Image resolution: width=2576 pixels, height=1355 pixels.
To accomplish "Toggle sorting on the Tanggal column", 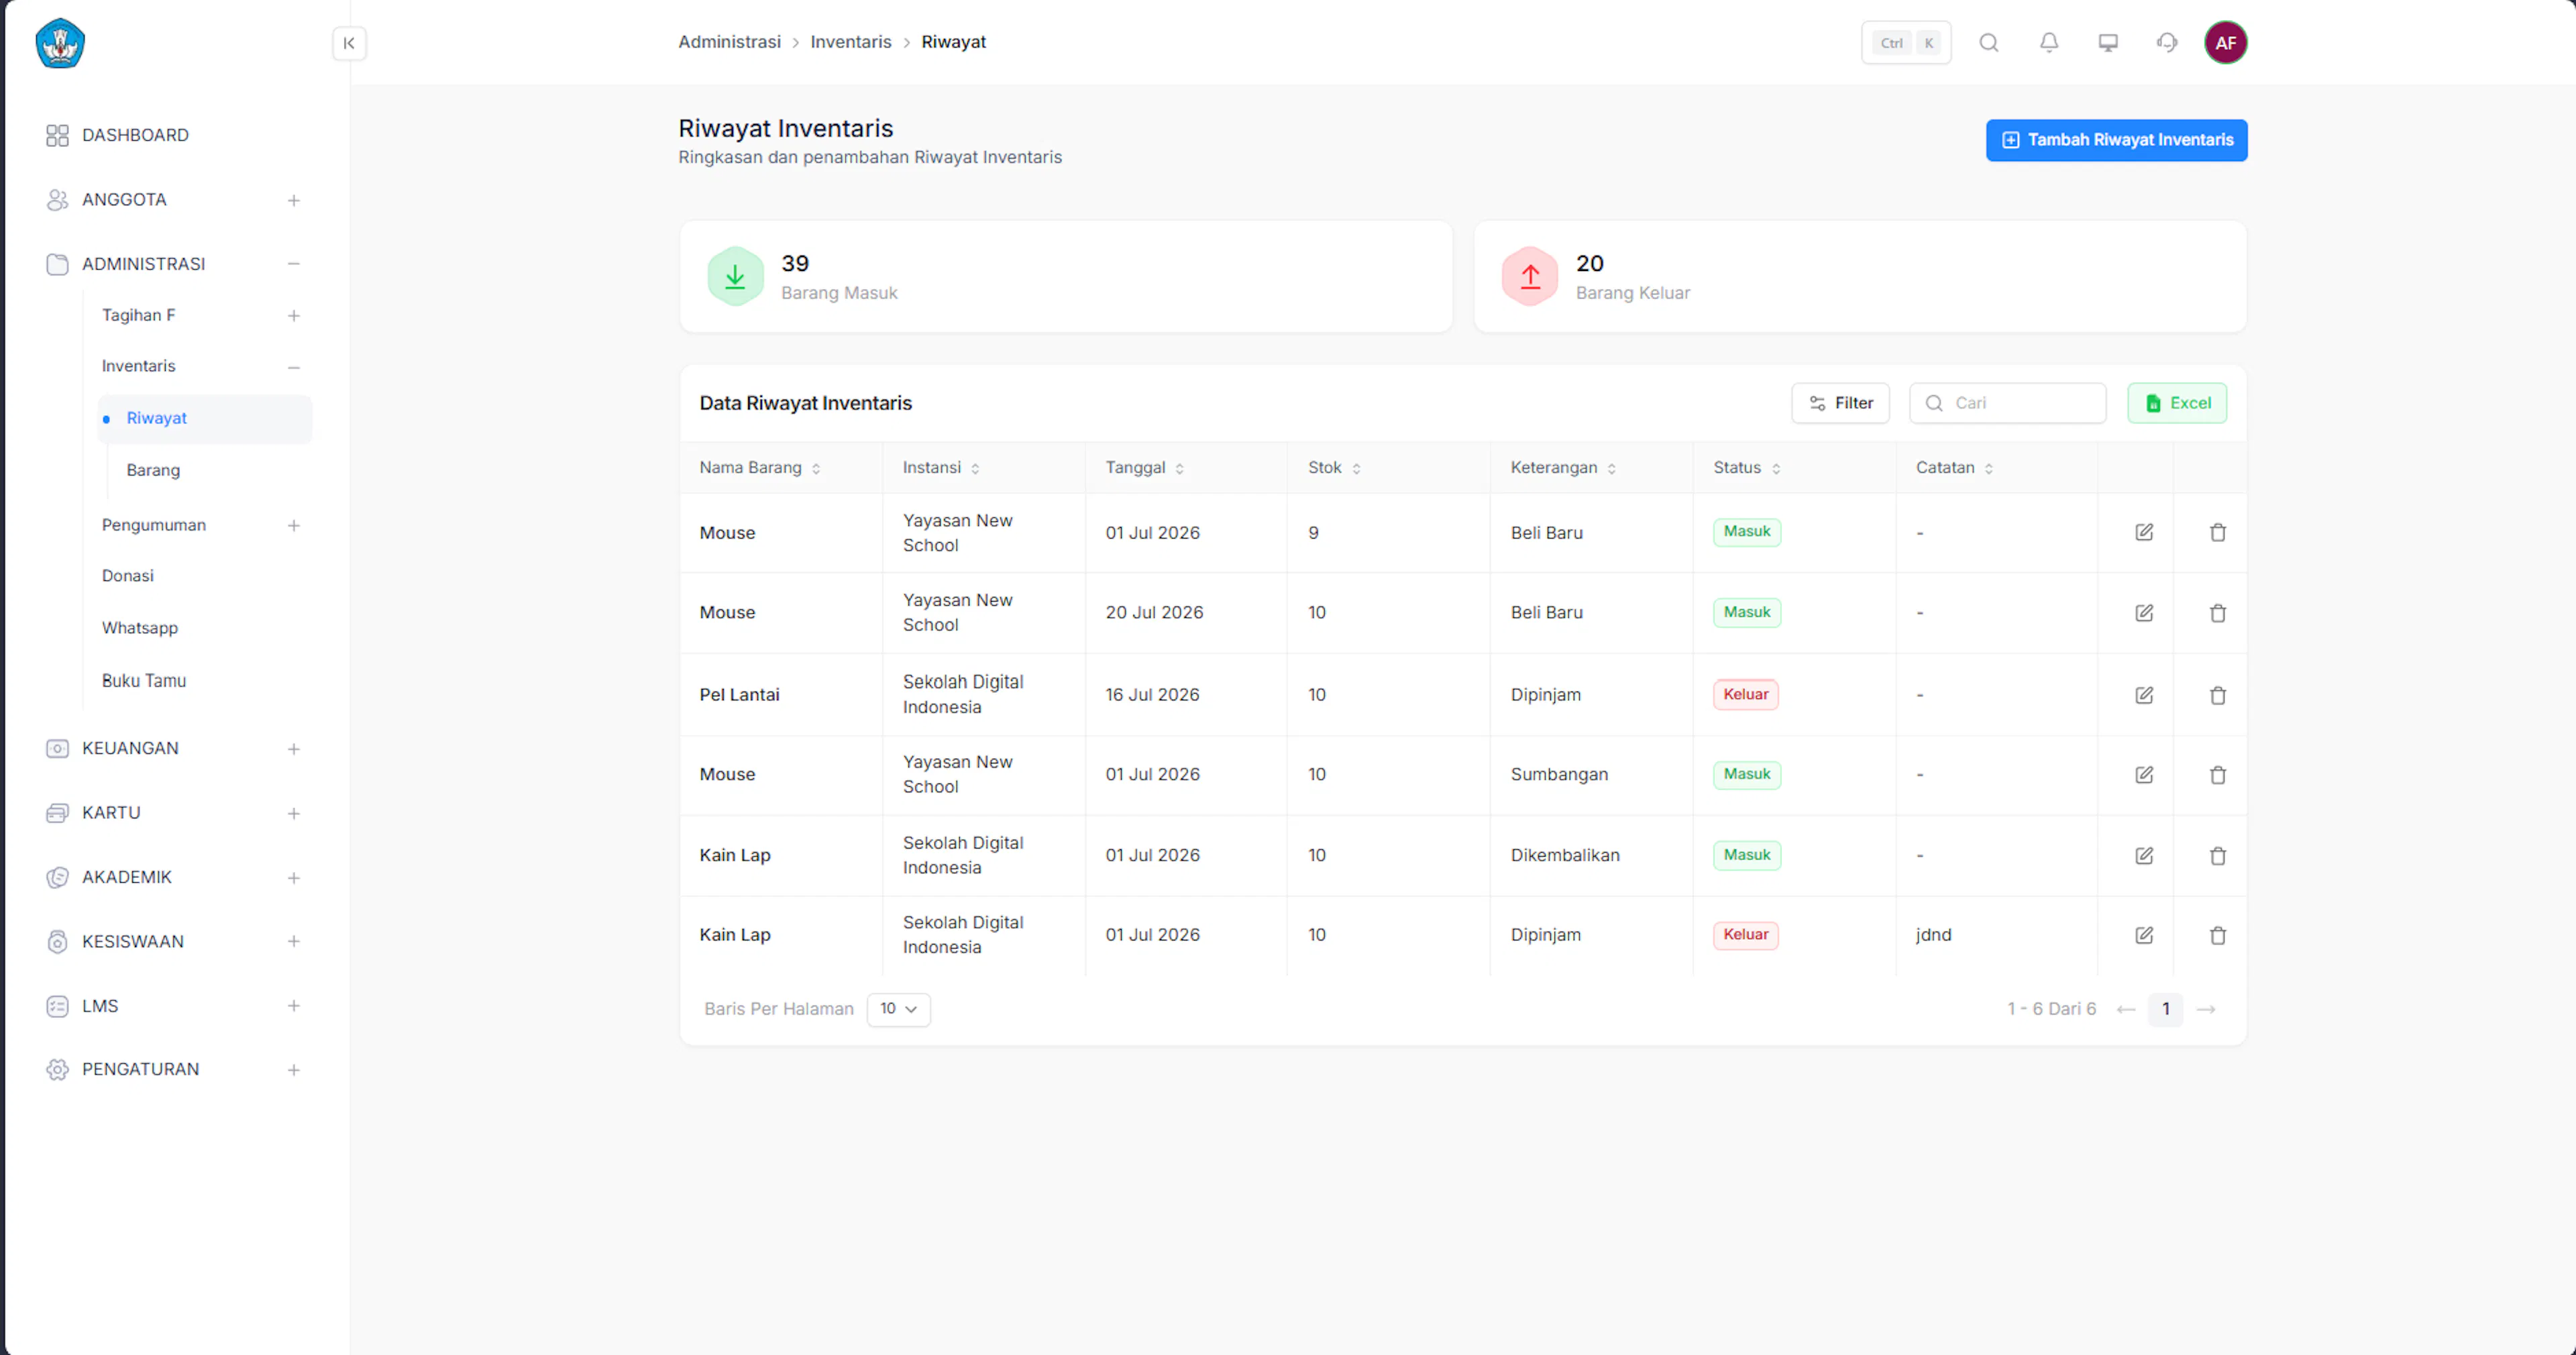I will (x=1144, y=468).
